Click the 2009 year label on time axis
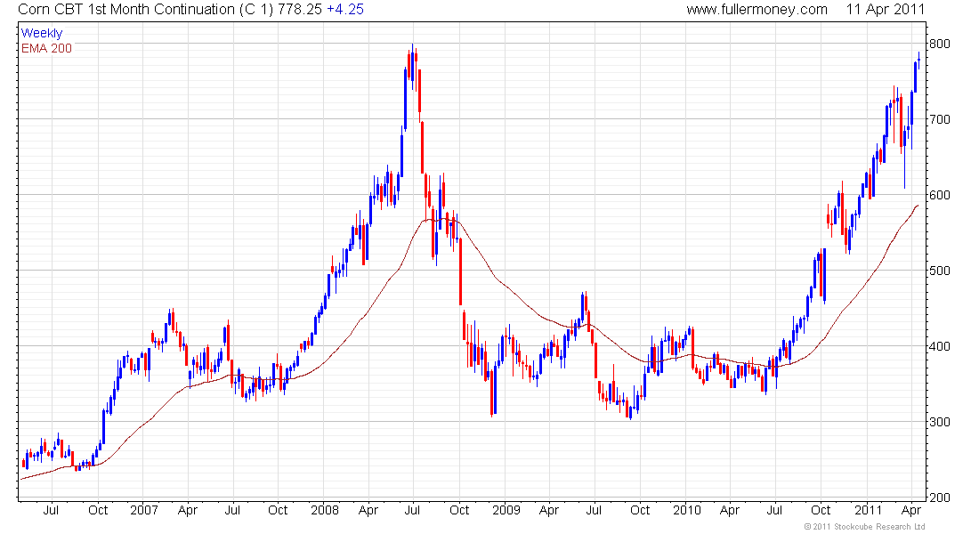Viewport: 979px width, 534px height. click(x=506, y=510)
